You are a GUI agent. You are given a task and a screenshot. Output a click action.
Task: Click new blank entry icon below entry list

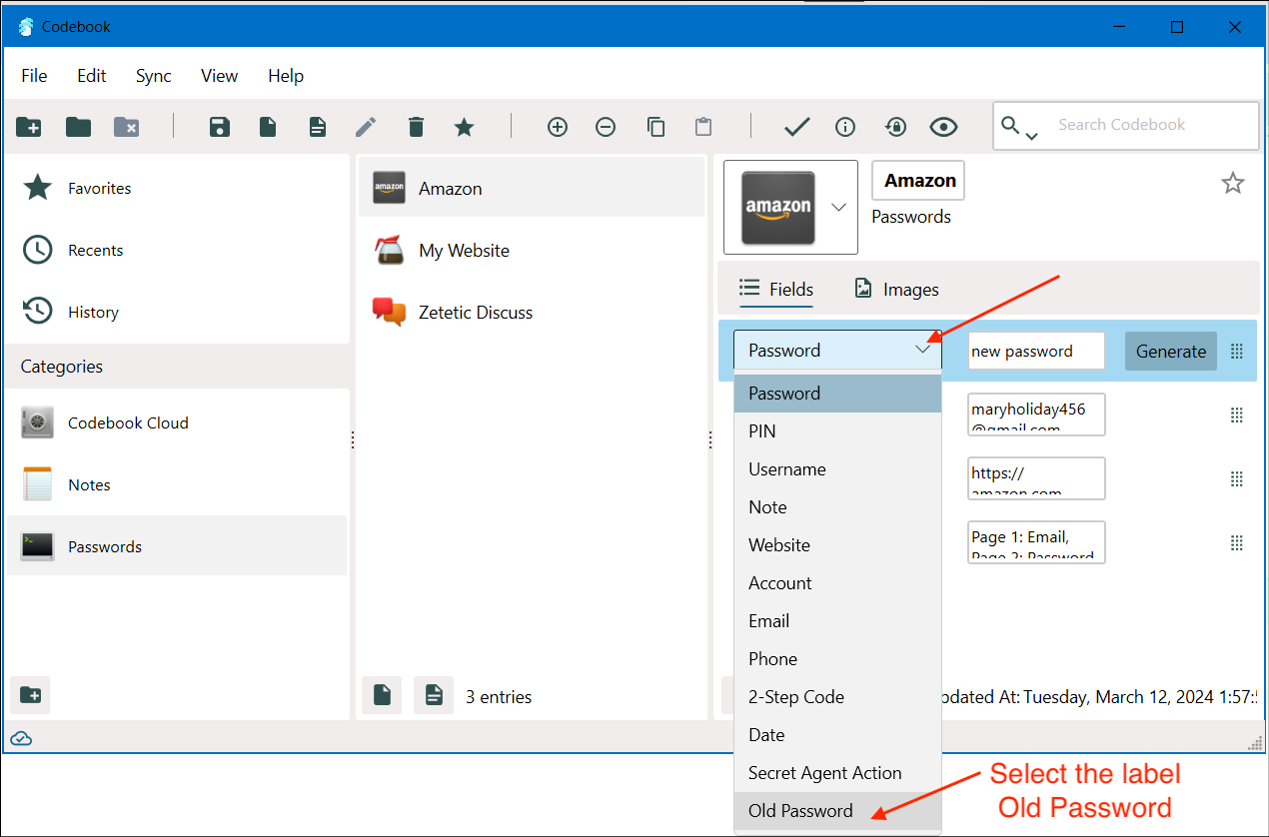pos(382,695)
